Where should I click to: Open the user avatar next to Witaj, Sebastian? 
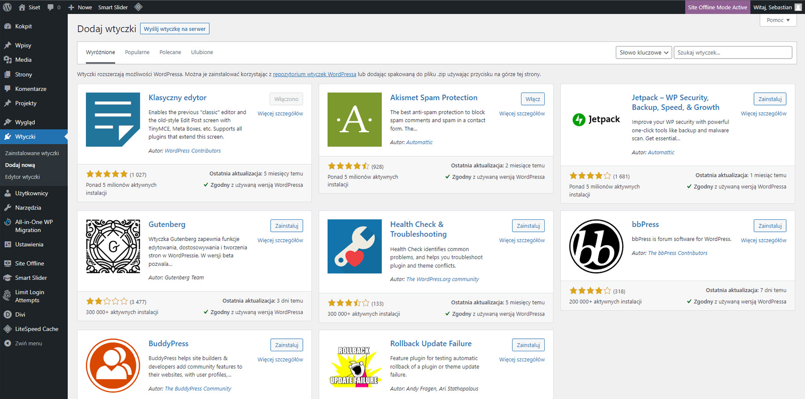click(x=798, y=7)
